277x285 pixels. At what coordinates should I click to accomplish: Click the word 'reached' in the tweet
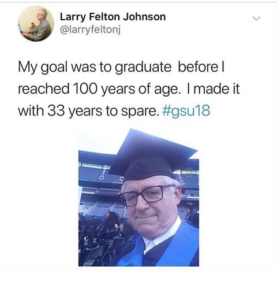(44, 88)
